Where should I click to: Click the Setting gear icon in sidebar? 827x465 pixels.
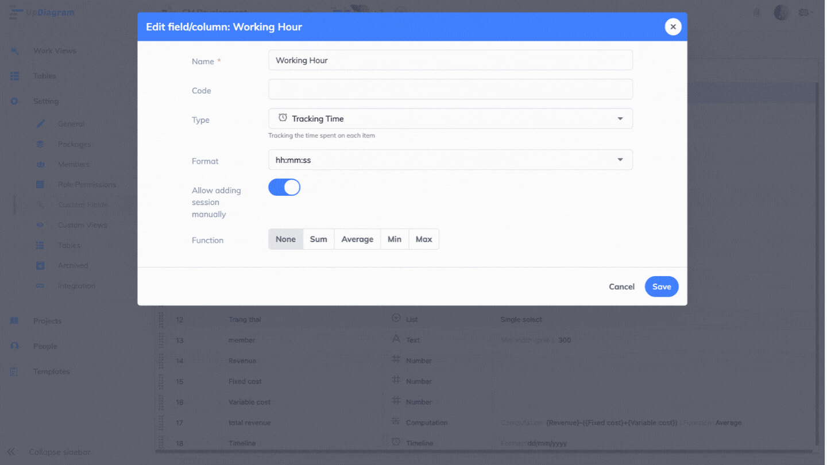point(15,101)
